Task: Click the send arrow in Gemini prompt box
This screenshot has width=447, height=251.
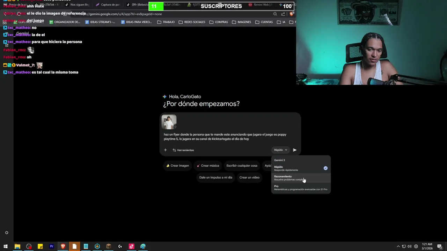Action: [295, 150]
